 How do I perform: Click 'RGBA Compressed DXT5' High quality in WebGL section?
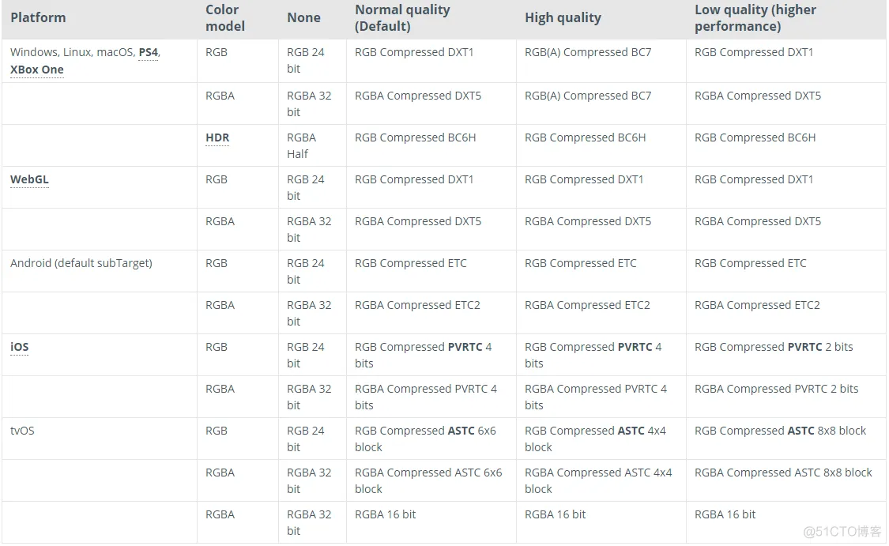click(x=588, y=222)
